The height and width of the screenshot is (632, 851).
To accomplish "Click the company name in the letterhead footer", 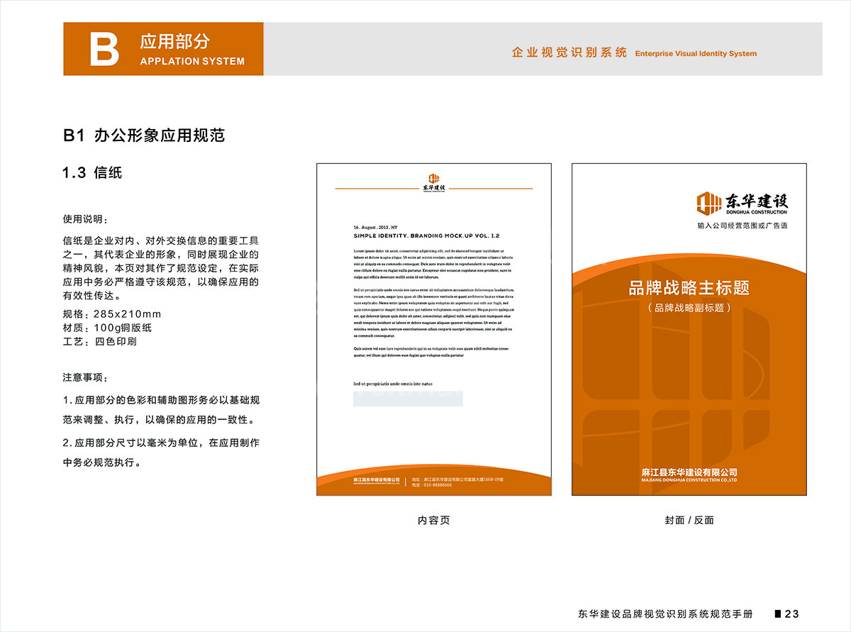I will [x=377, y=481].
